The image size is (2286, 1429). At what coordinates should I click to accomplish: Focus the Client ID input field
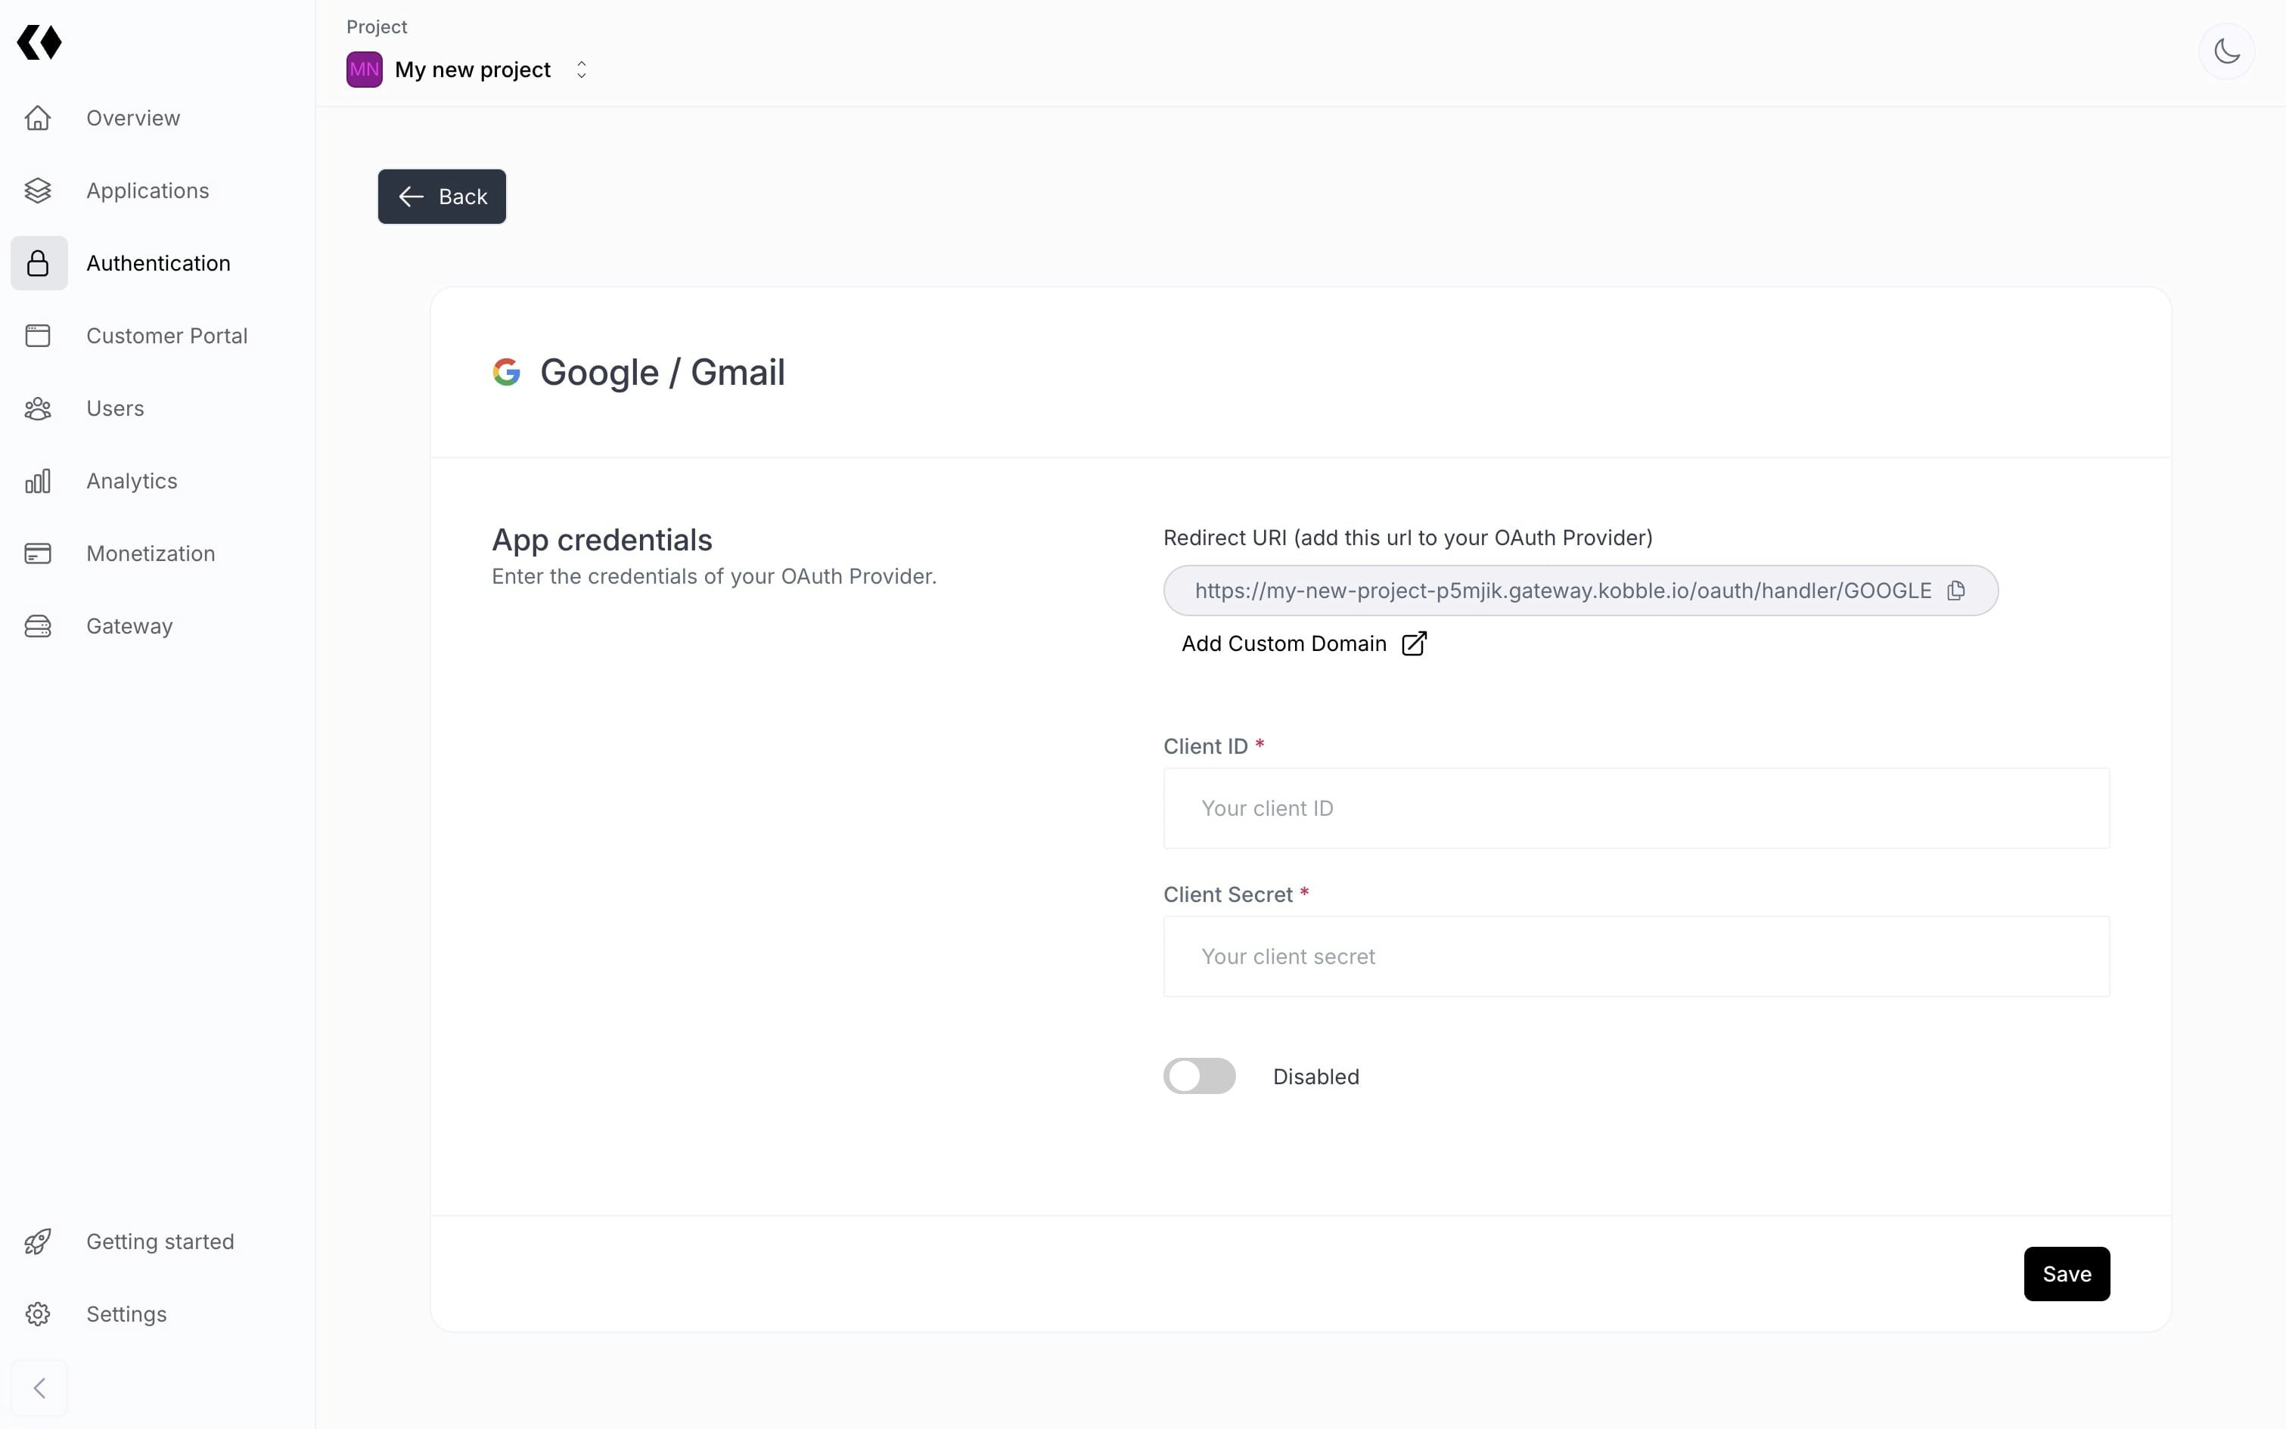pos(1635,808)
